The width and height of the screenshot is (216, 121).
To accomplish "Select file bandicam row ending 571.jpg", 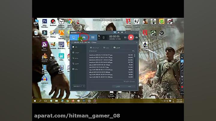I will 111,55.
